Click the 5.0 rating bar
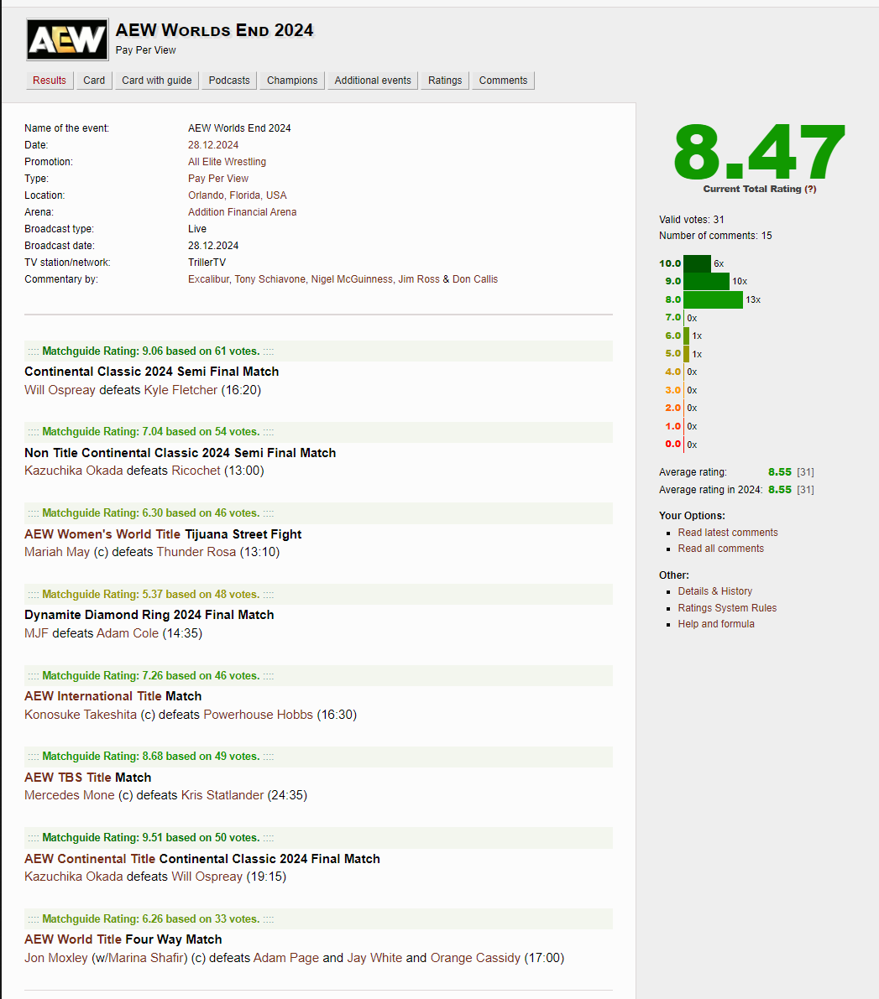The height and width of the screenshot is (999, 879). tap(687, 354)
